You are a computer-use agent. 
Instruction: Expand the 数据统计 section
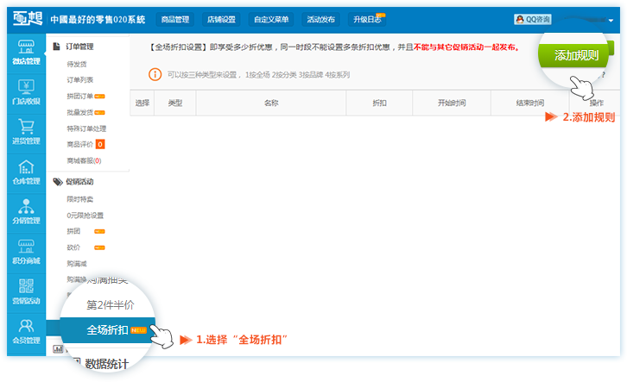click(x=106, y=364)
